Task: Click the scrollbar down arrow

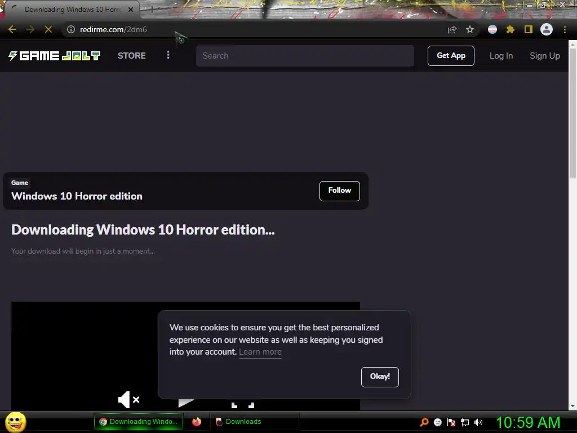Action: point(572,406)
